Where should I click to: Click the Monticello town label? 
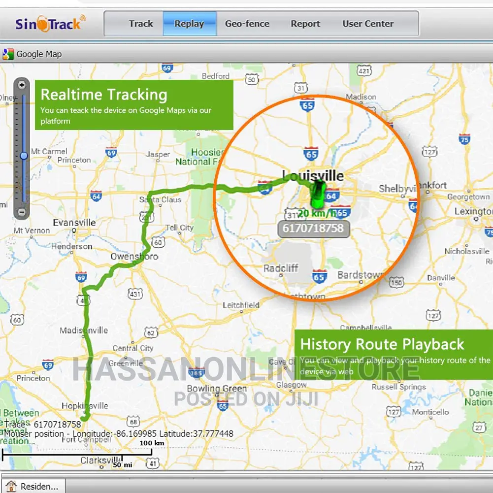pyautogui.click(x=430, y=412)
